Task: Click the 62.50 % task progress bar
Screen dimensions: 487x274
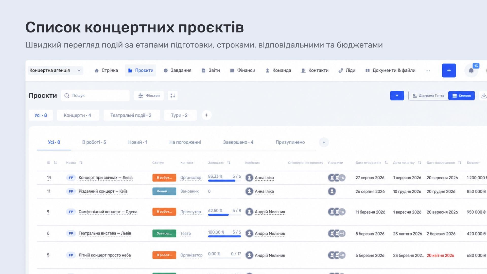Action: (224, 215)
